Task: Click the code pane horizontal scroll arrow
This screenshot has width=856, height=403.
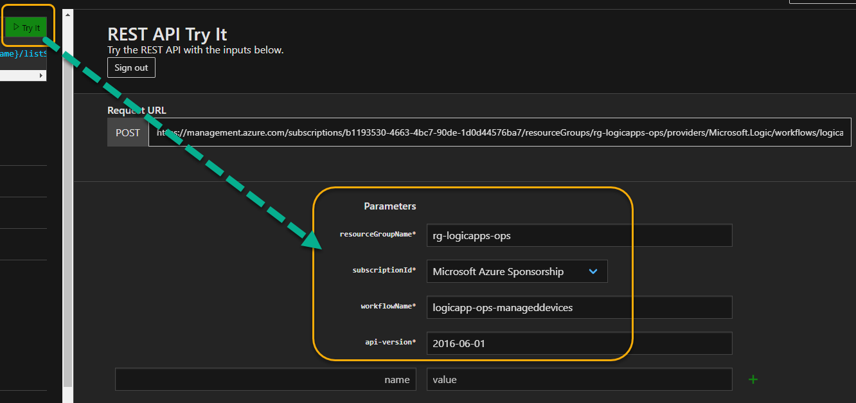Action: tap(42, 76)
